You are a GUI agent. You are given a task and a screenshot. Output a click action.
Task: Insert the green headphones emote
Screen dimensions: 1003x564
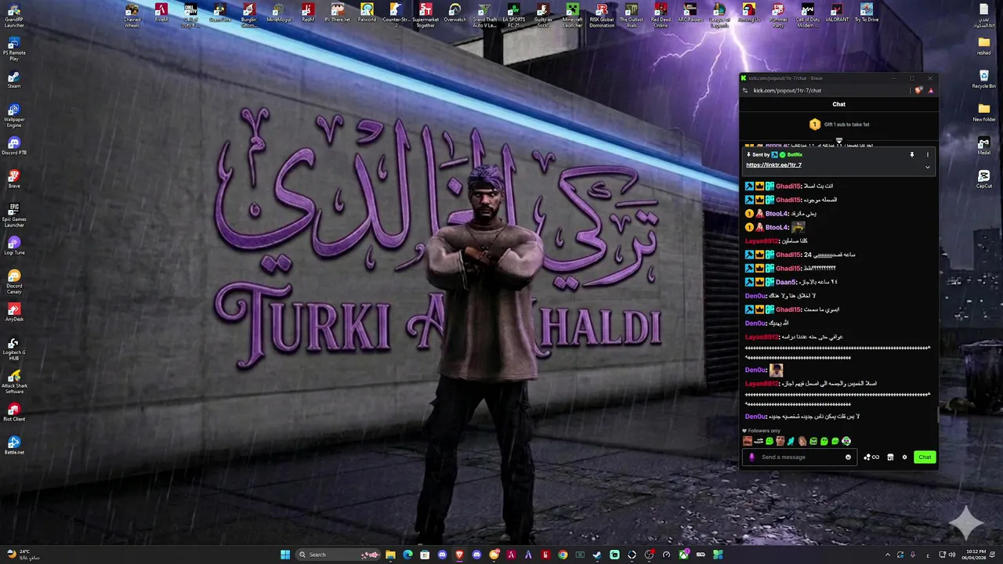[x=846, y=442]
